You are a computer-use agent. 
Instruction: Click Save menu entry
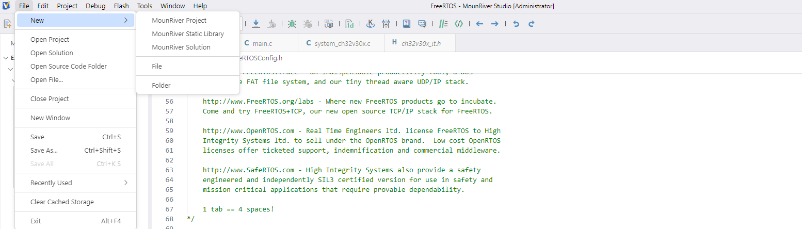(x=76, y=137)
